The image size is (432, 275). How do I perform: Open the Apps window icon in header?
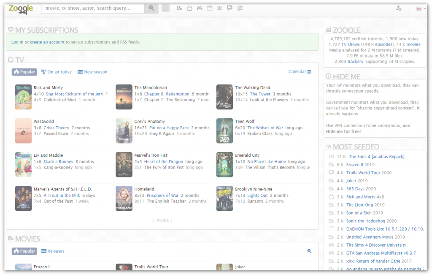coord(210,8)
